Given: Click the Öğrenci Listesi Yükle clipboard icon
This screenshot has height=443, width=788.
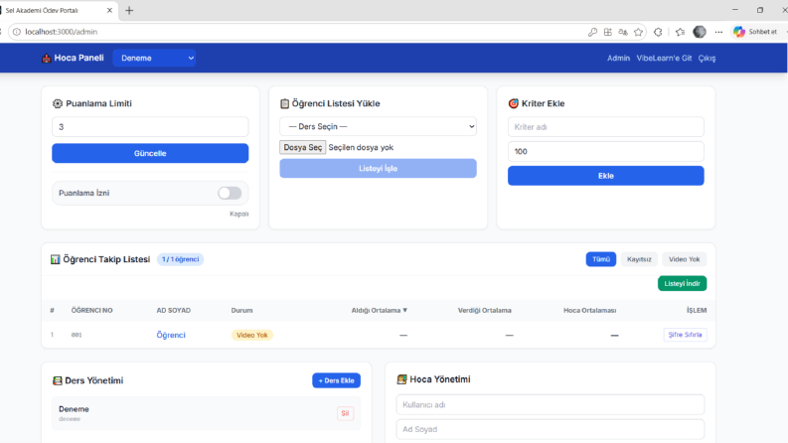Looking at the screenshot, I should tap(284, 103).
